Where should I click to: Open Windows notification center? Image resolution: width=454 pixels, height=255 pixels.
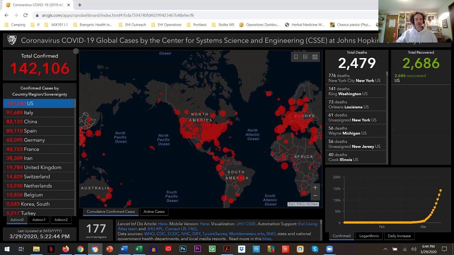(444, 249)
